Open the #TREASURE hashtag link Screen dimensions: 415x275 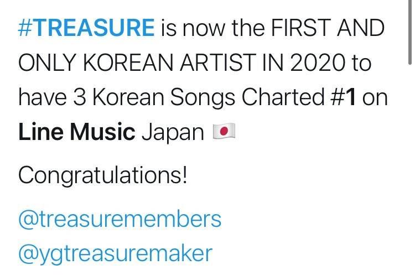(86, 28)
